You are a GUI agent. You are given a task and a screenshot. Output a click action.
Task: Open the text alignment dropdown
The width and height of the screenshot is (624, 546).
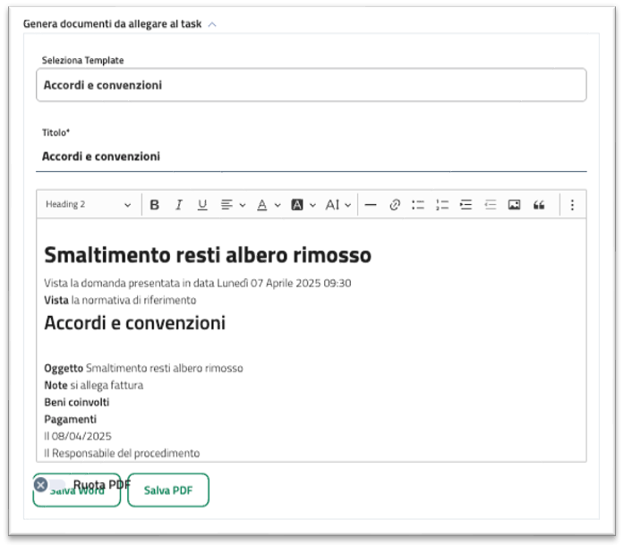coord(233,205)
